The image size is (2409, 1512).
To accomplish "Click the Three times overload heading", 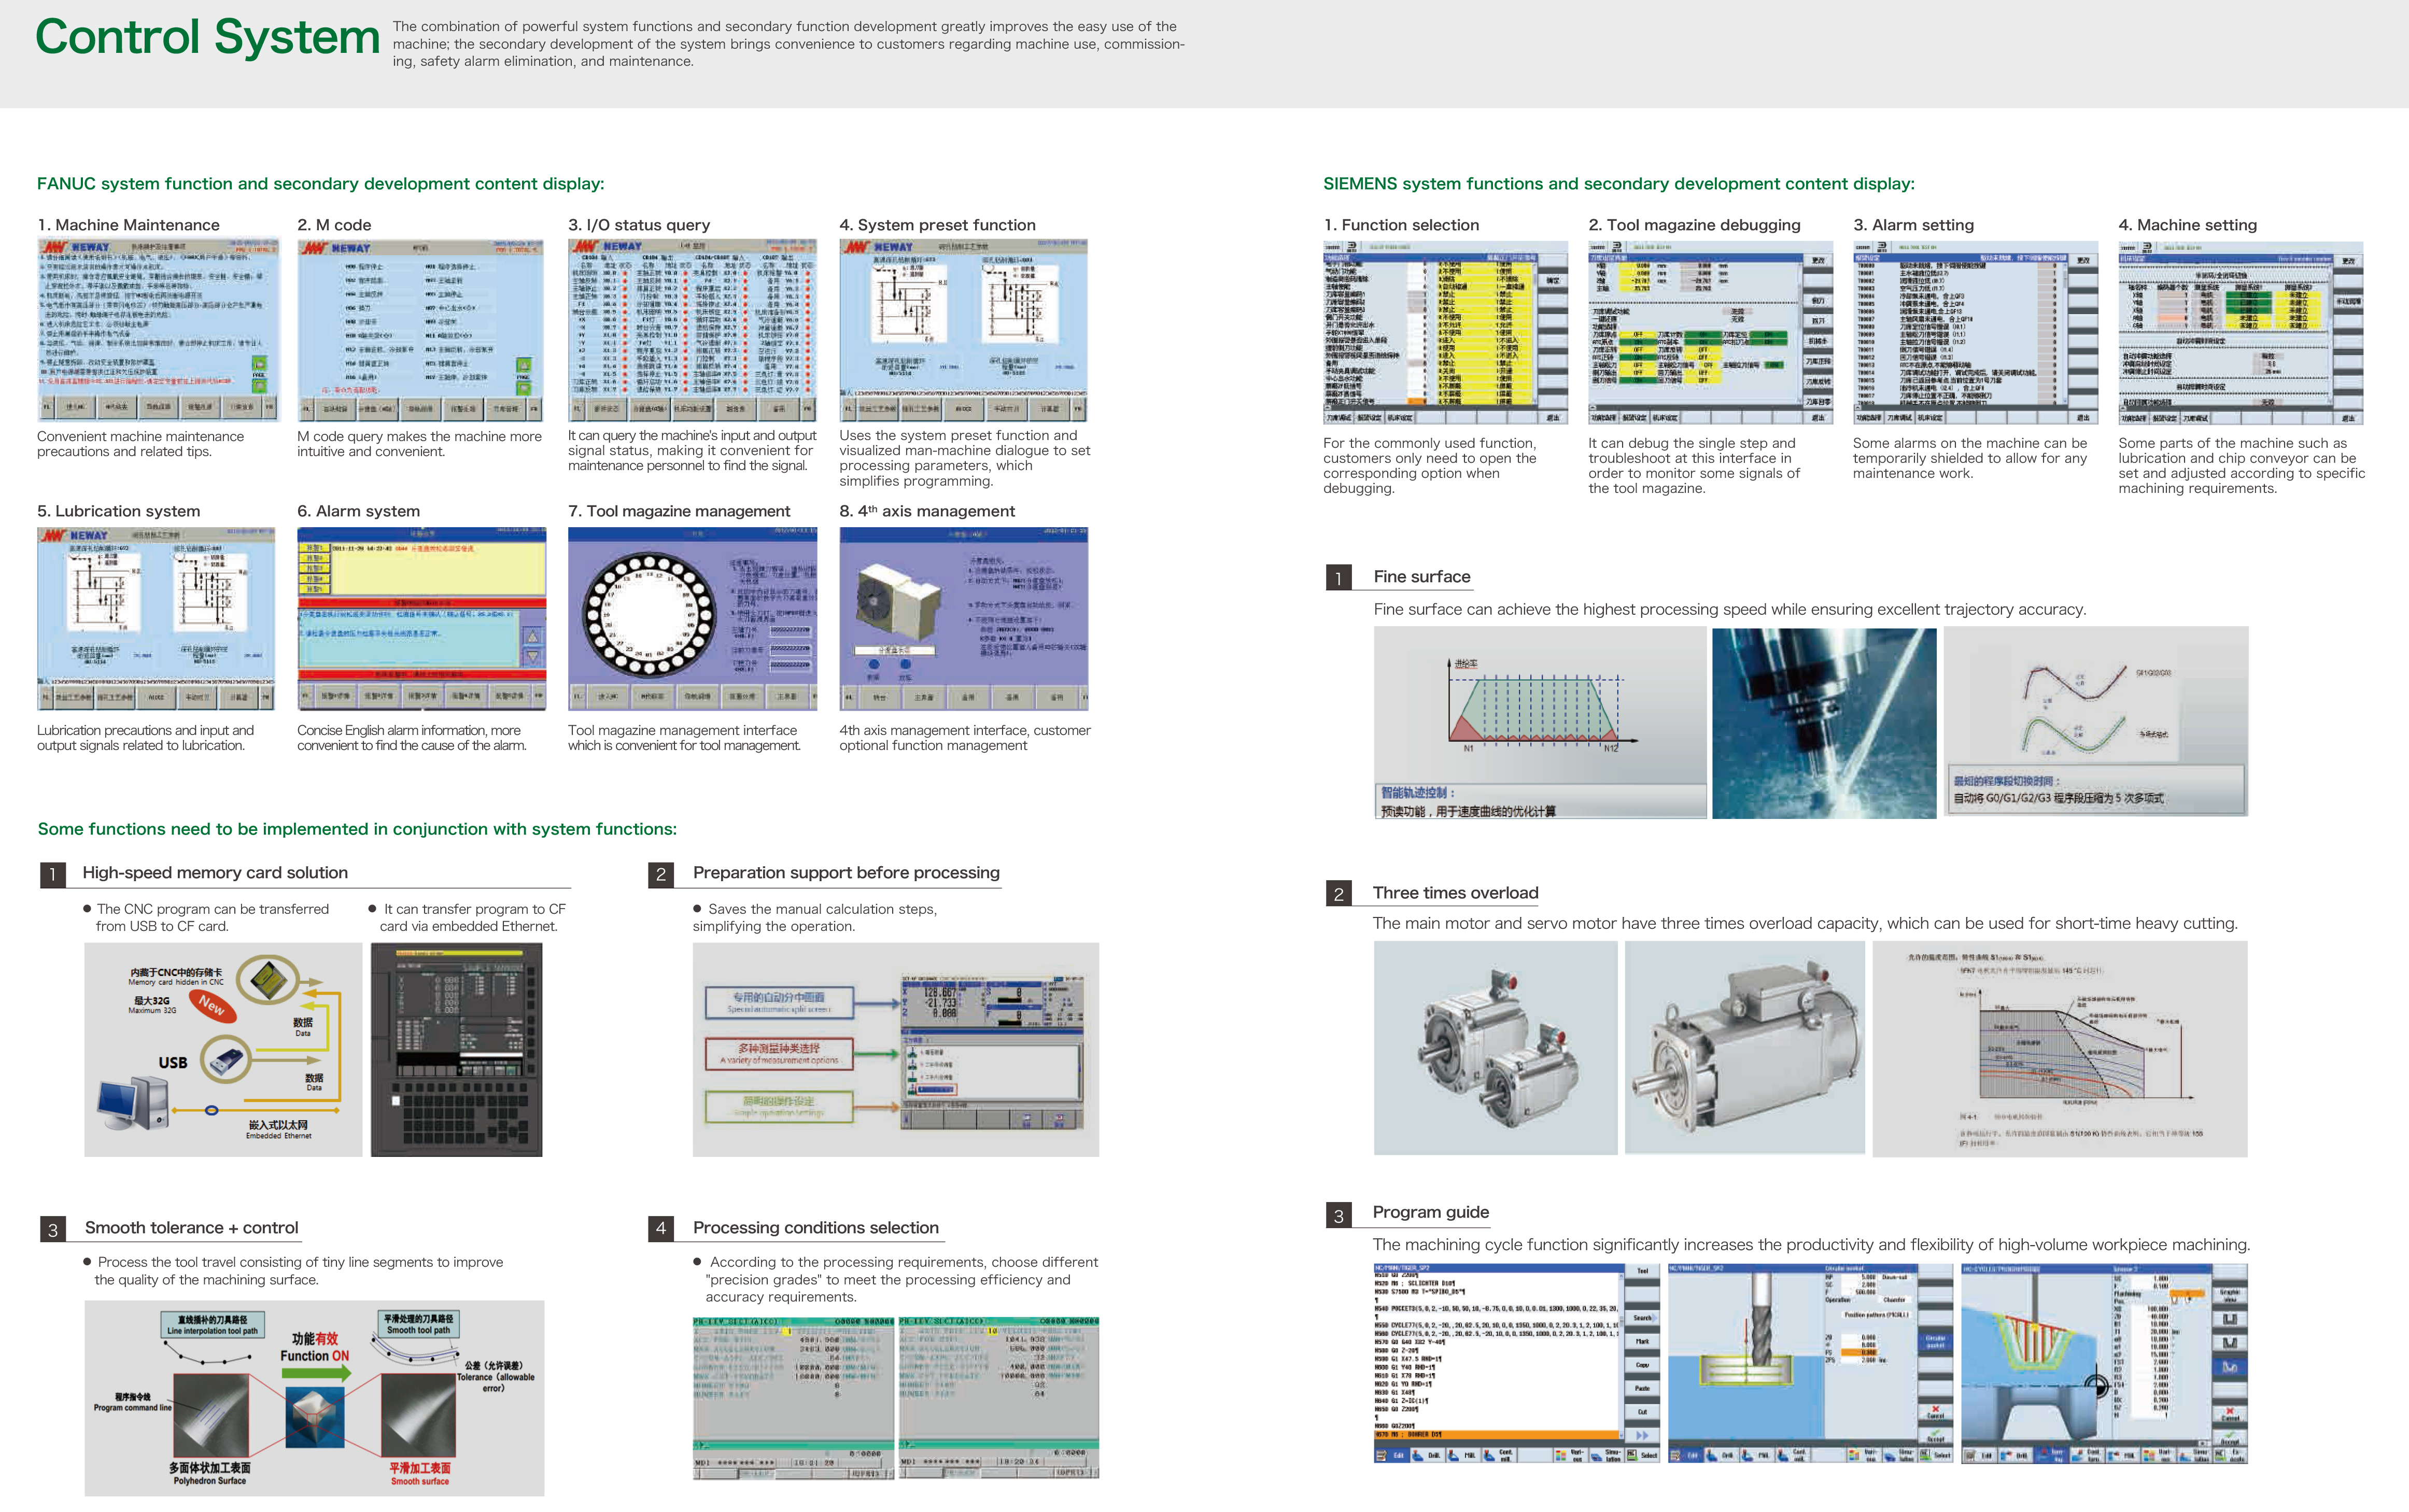I will pyautogui.click(x=1455, y=893).
